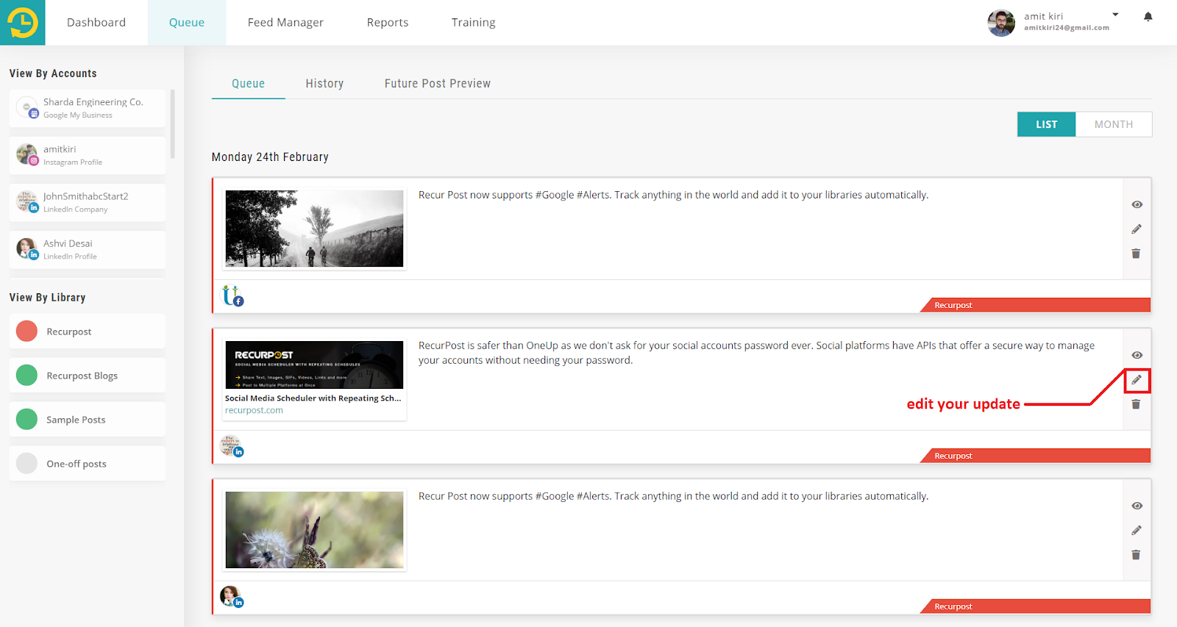Screen dimensions: 1177x627
Task: Open the black-and-white cyclists thumbnail
Action: (x=314, y=229)
